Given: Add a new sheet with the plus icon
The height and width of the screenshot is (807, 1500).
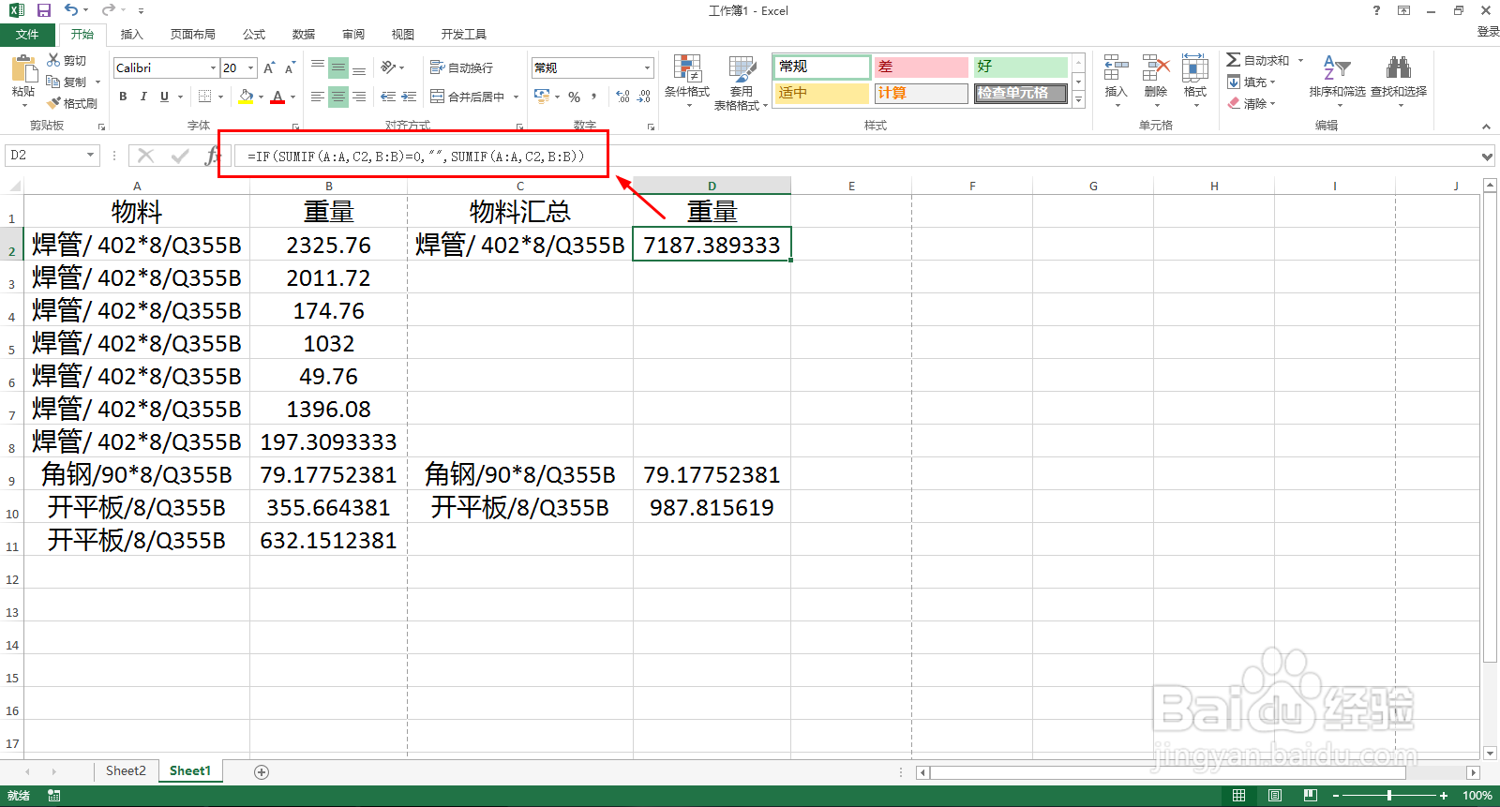Looking at the screenshot, I should [262, 772].
